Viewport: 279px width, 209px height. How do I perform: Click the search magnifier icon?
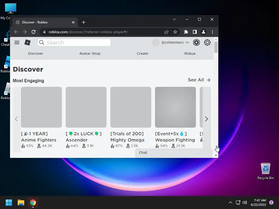click(x=42, y=42)
